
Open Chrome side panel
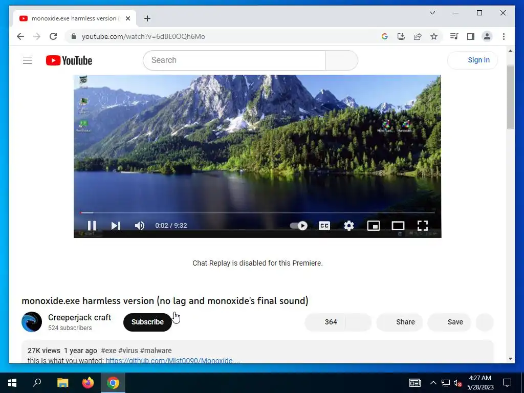471,36
